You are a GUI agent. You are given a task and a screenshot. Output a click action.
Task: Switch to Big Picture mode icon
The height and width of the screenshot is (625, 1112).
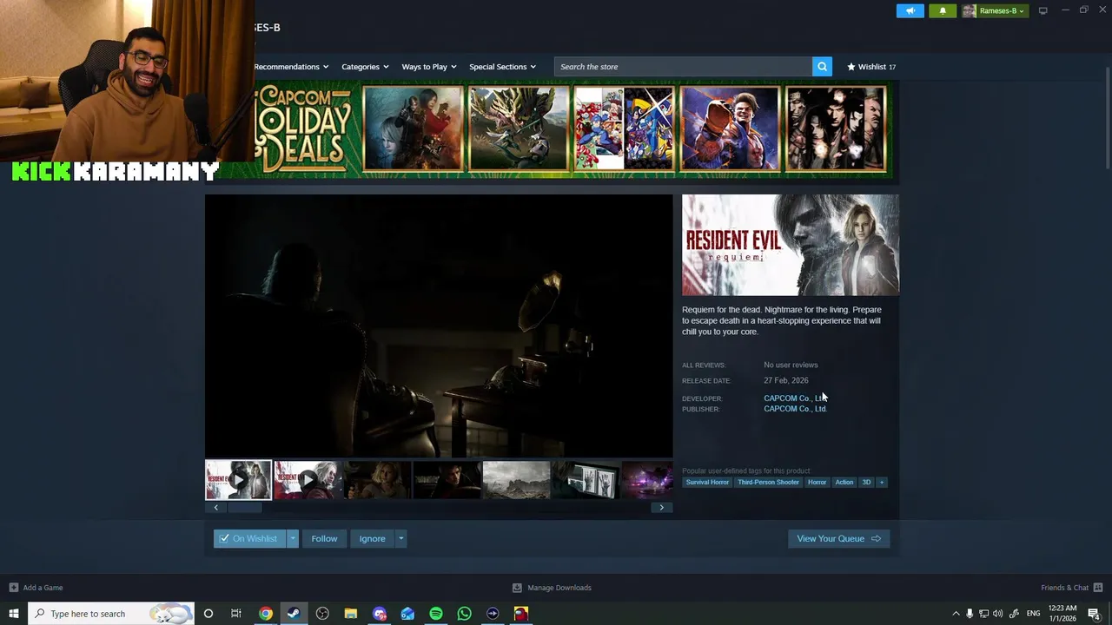click(x=1043, y=10)
